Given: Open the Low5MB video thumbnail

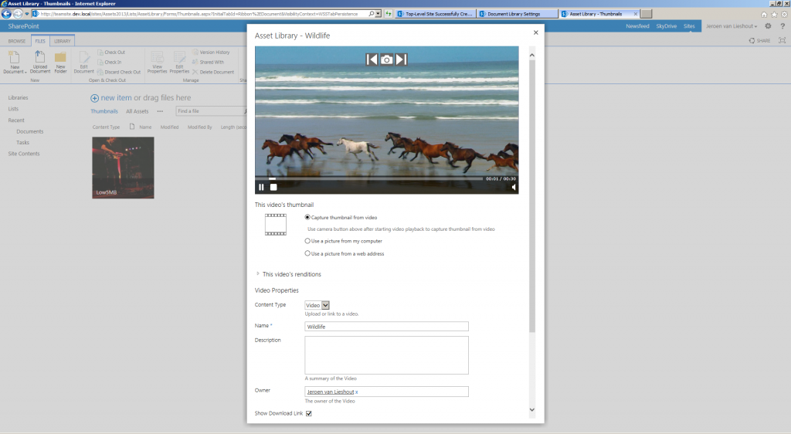Looking at the screenshot, I should (123, 168).
